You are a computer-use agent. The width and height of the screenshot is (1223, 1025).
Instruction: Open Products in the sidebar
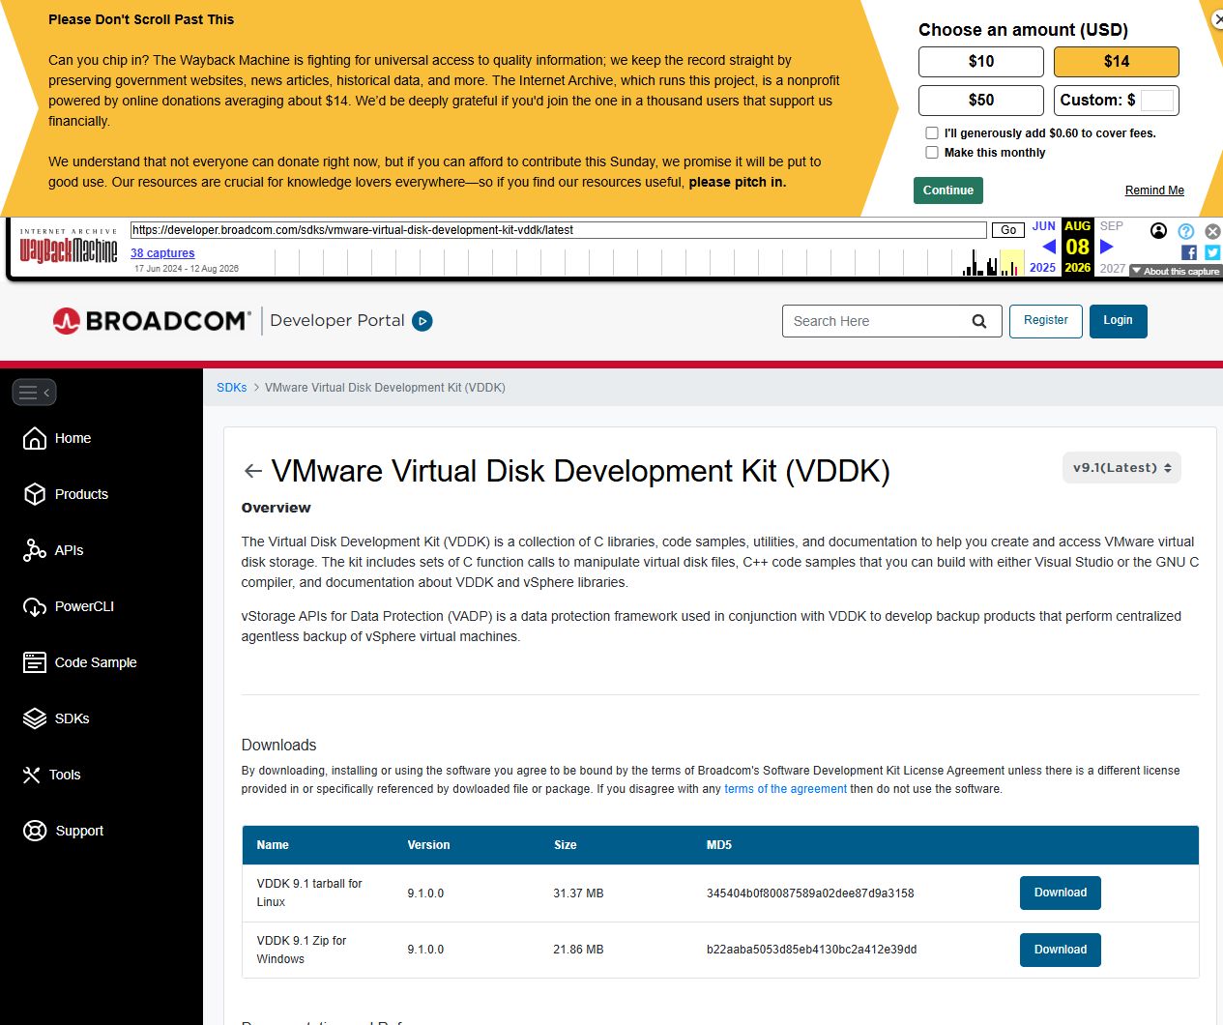pyautogui.click(x=81, y=494)
